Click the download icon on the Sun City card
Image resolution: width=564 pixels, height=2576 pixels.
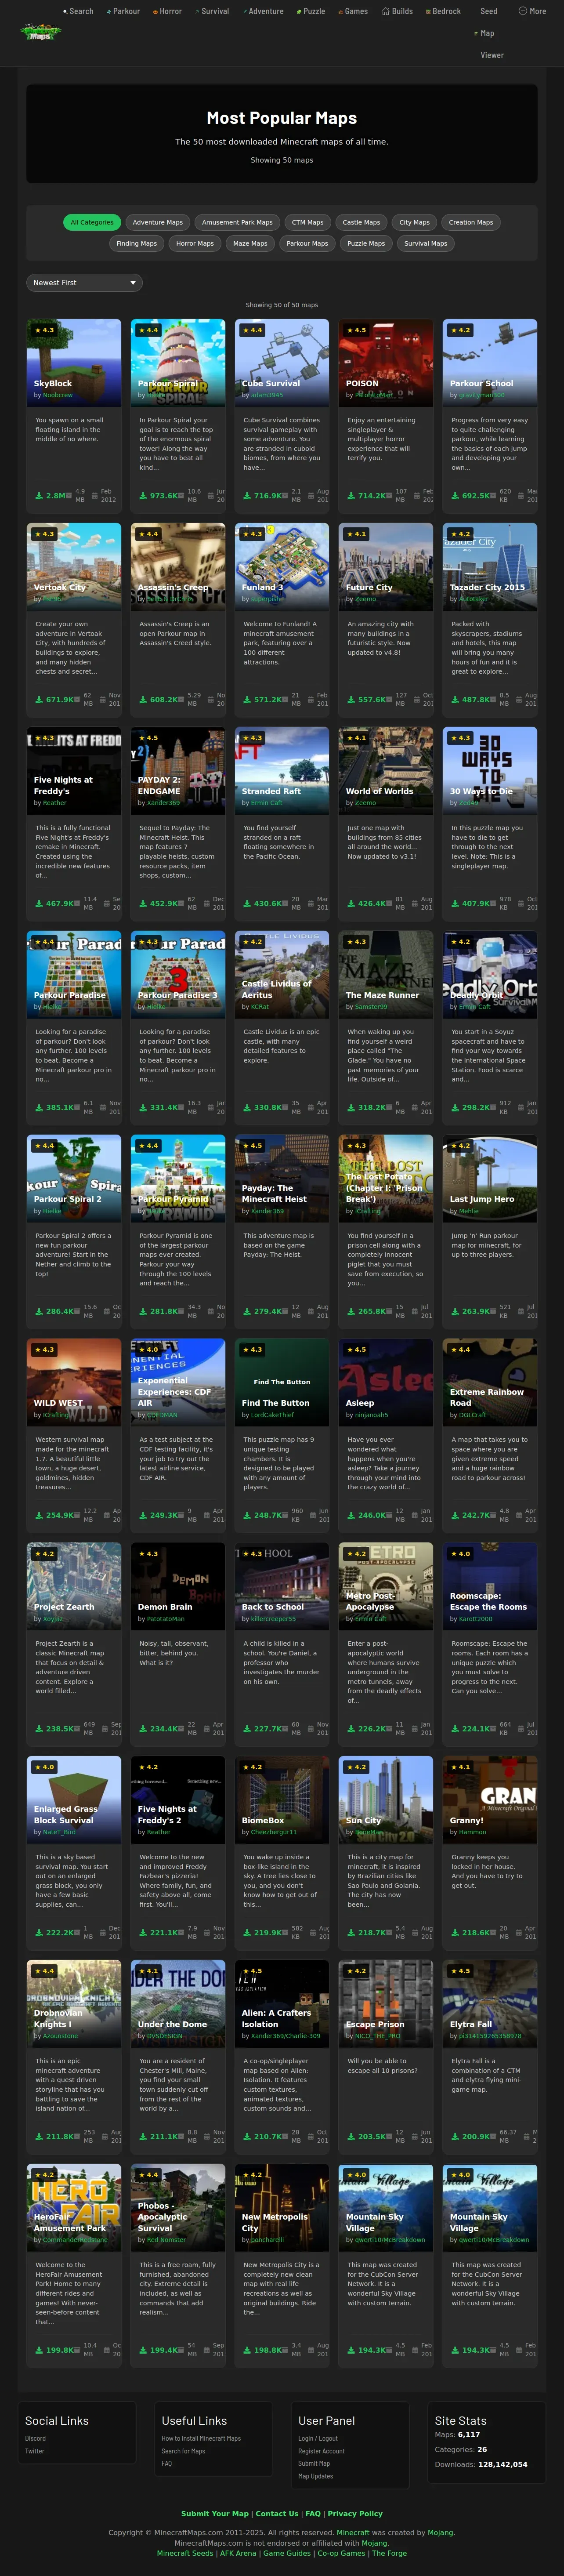(x=351, y=1933)
